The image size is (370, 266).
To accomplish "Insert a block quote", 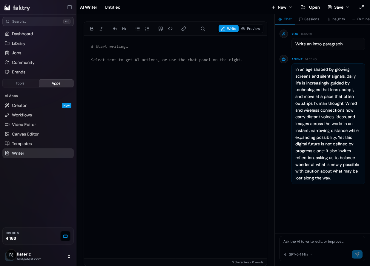I will click(161, 29).
